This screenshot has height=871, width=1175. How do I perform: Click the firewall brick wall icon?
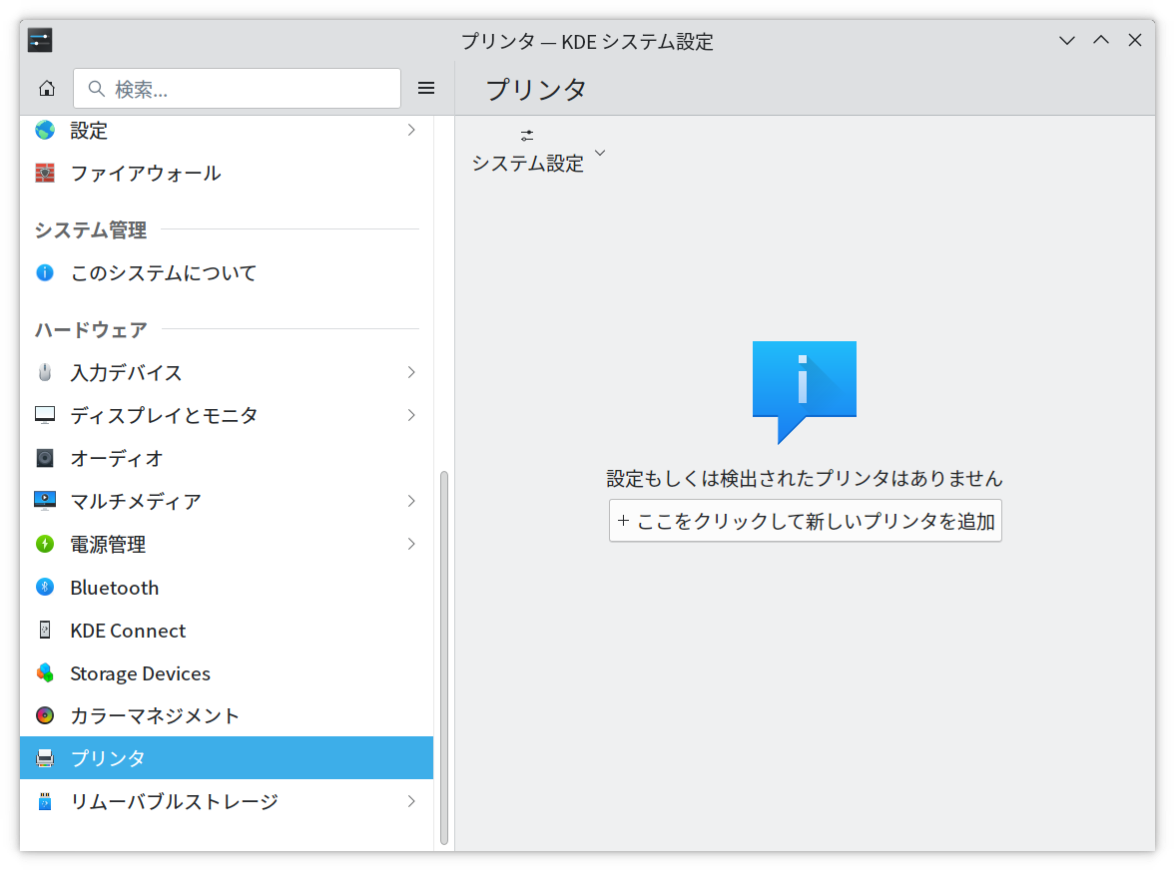45,173
